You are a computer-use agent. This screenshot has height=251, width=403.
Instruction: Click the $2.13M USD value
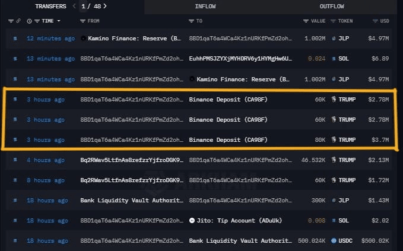tap(378, 160)
